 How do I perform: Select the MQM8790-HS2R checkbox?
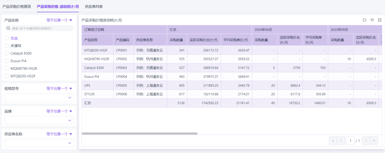[6, 68]
